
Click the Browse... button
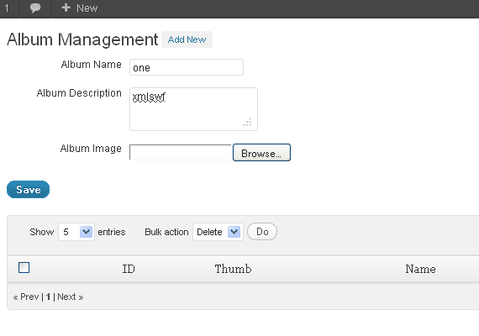(x=261, y=152)
